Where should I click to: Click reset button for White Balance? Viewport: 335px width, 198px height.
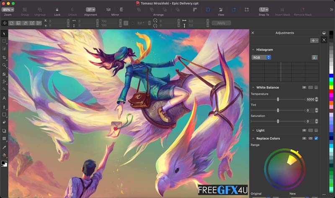(310, 87)
